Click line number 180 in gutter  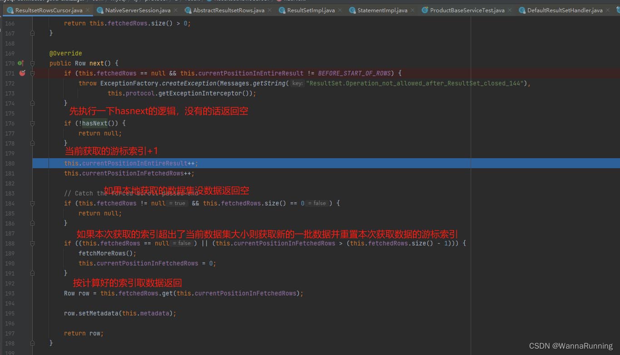tap(10, 163)
